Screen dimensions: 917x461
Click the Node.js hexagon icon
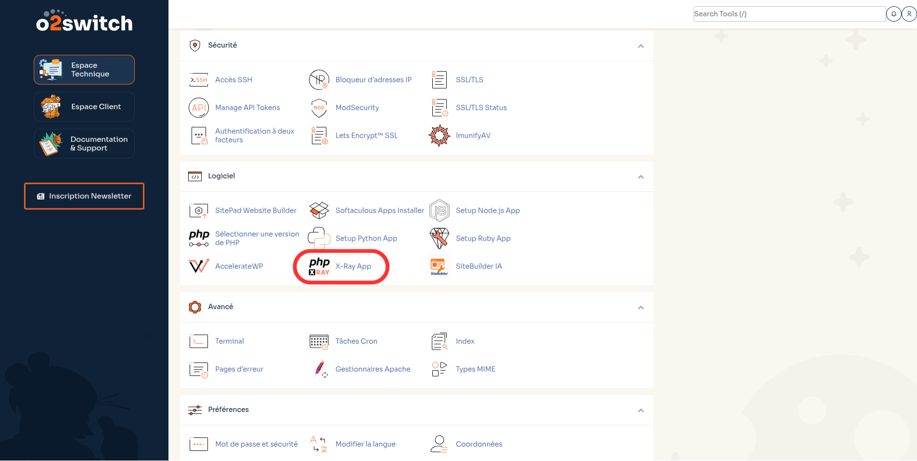pos(439,211)
